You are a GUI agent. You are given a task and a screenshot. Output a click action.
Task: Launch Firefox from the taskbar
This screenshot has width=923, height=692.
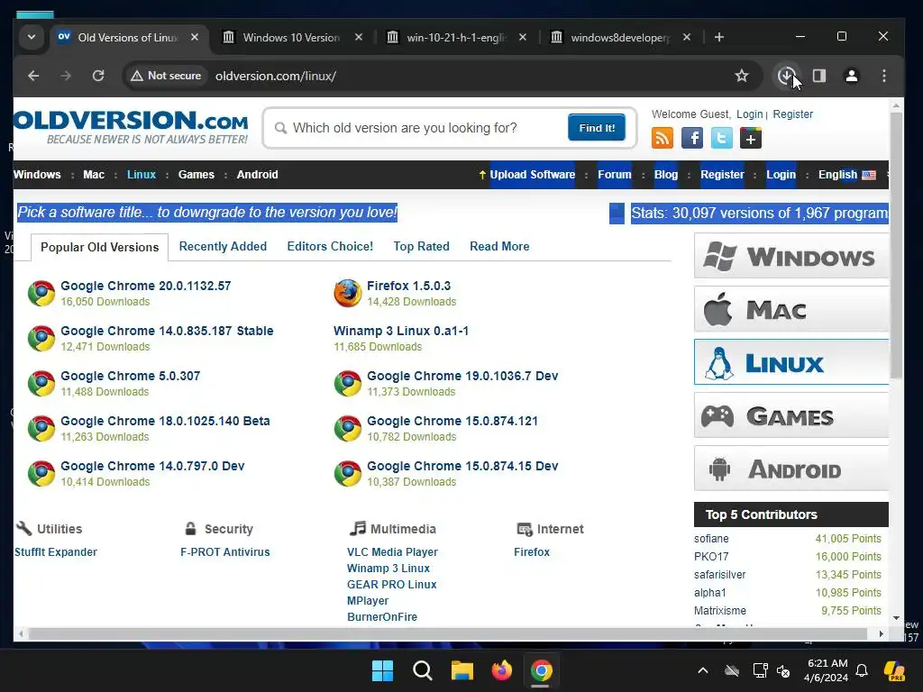501,670
